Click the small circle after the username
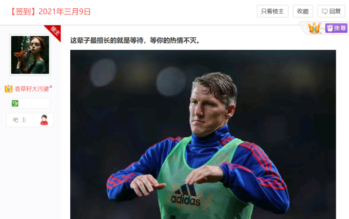 [x=51, y=87]
